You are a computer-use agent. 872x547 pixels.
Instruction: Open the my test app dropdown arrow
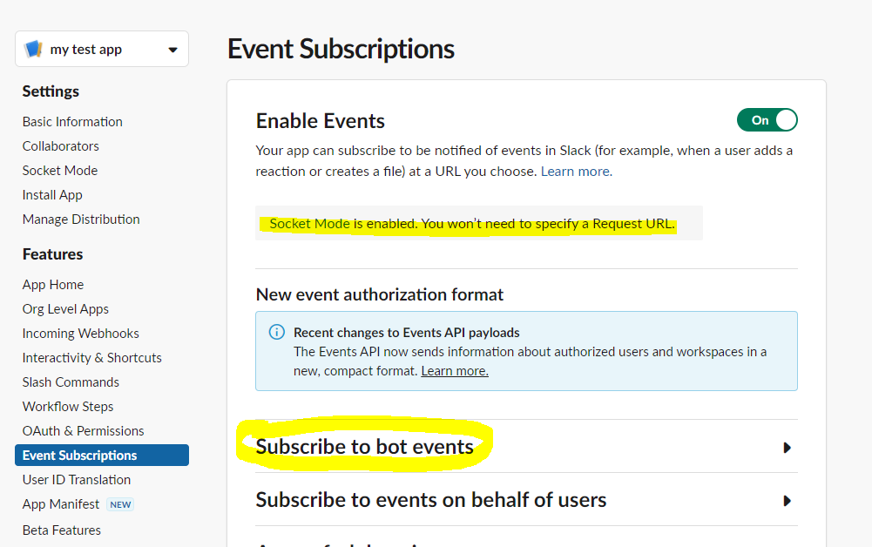tap(173, 50)
